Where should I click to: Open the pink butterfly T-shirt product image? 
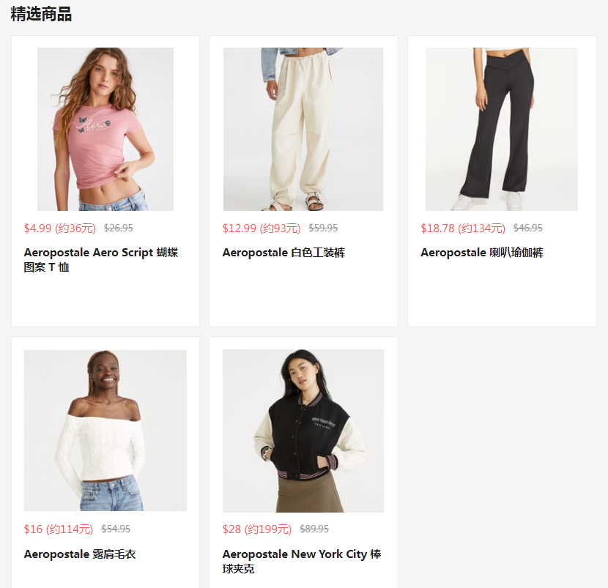[105, 129]
